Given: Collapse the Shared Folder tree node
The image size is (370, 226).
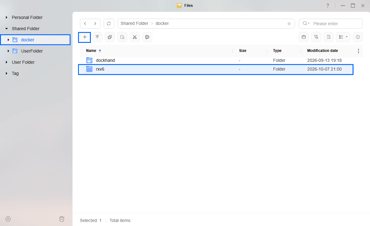Looking at the screenshot, I should [7, 29].
